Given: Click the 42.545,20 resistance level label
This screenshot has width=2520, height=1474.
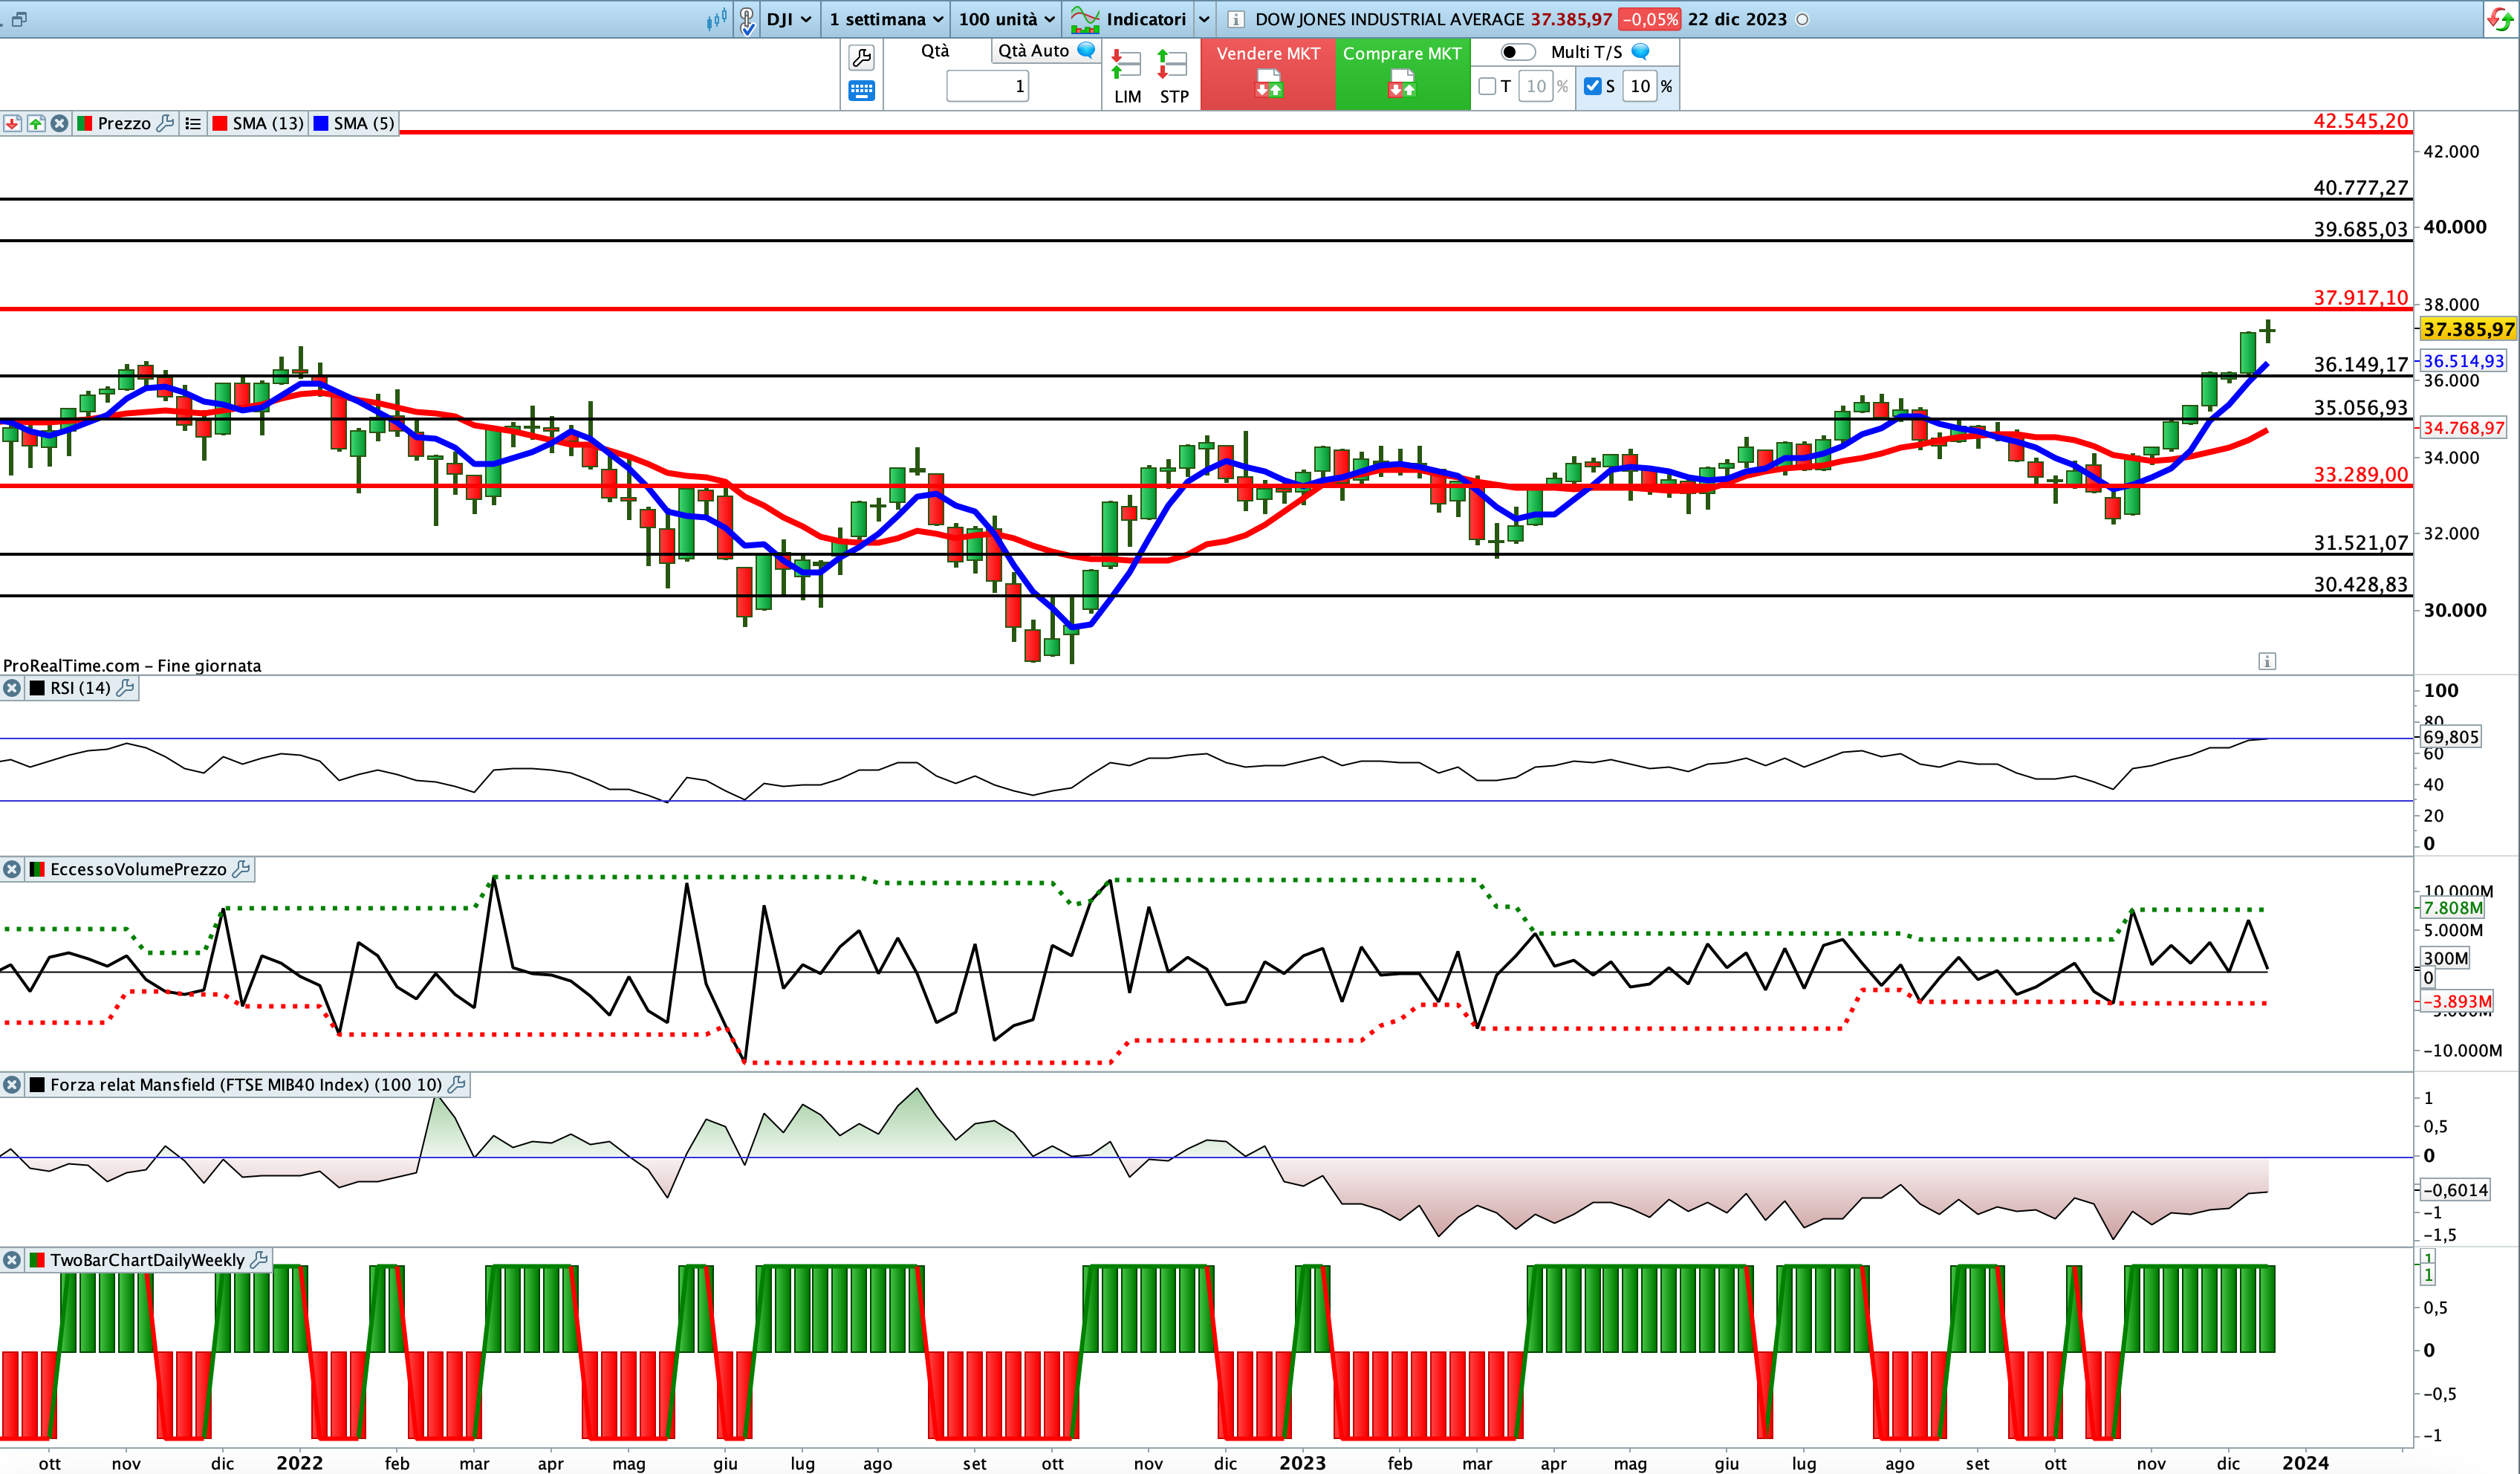Looking at the screenshot, I should 2360,121.
